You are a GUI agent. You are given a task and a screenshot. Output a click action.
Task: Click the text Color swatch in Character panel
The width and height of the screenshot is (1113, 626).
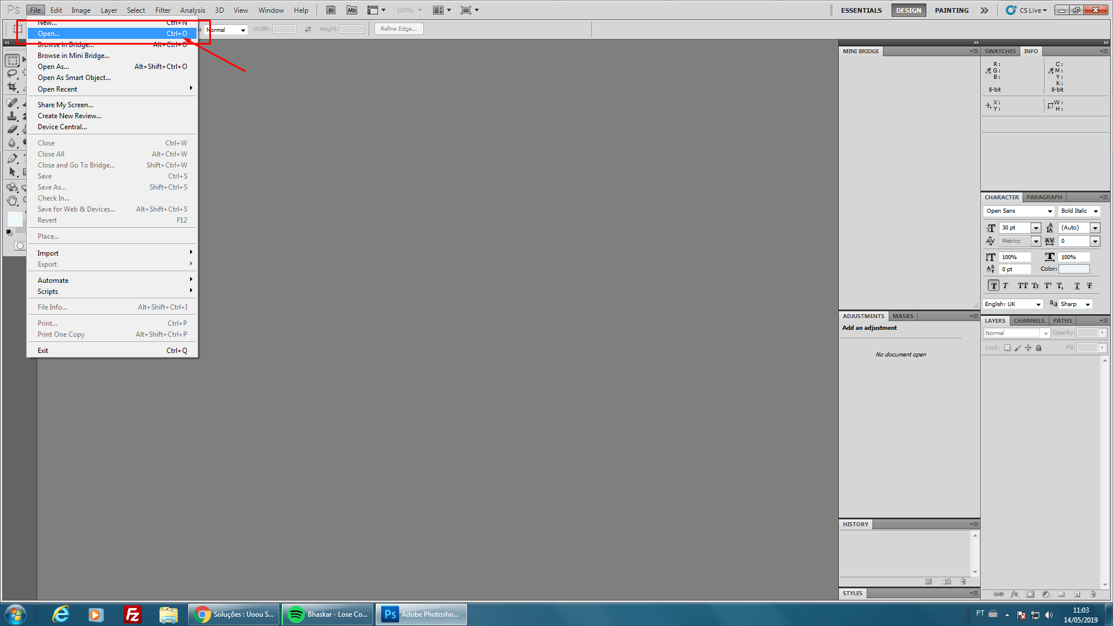point(1074,269)
